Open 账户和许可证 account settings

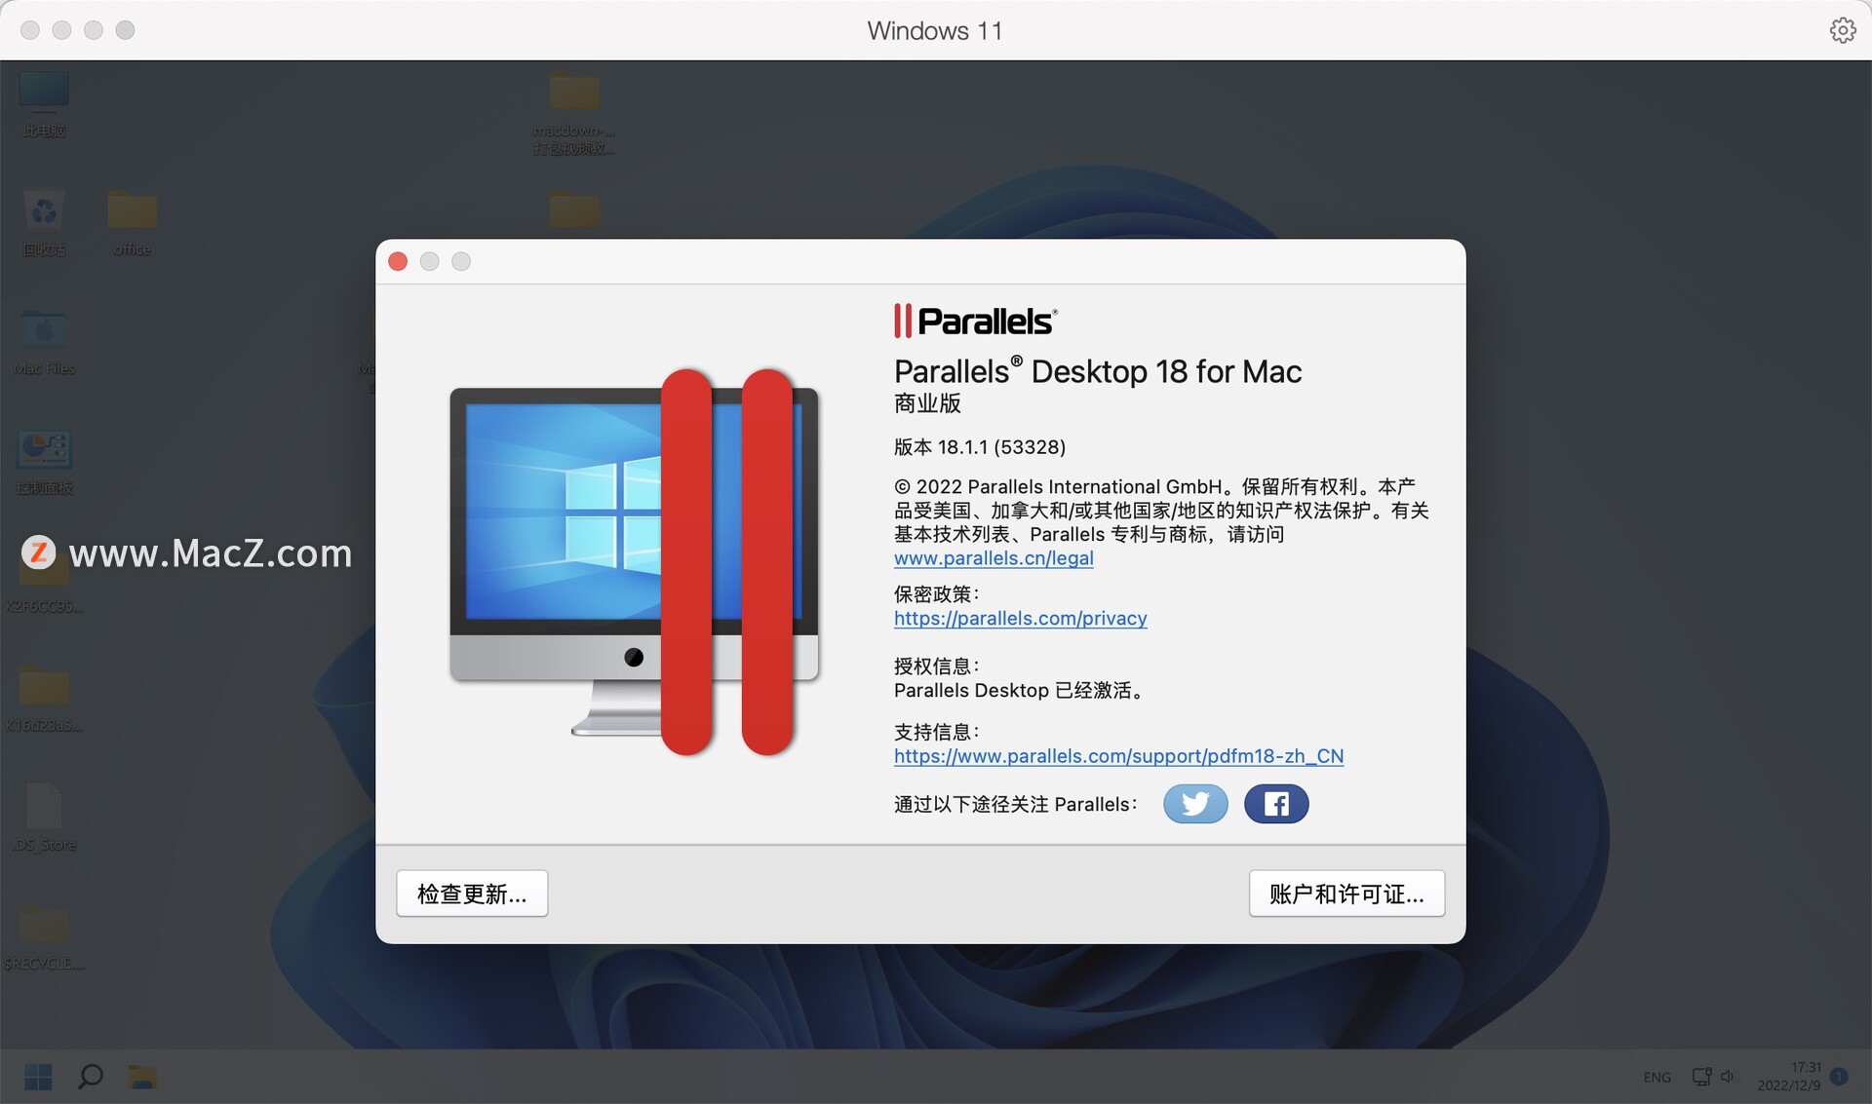point(1346,893)
